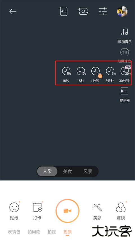This screenshot has width=135, height=241.
Task: Open the camera settings sliders icon
Action: click(103, 11)
